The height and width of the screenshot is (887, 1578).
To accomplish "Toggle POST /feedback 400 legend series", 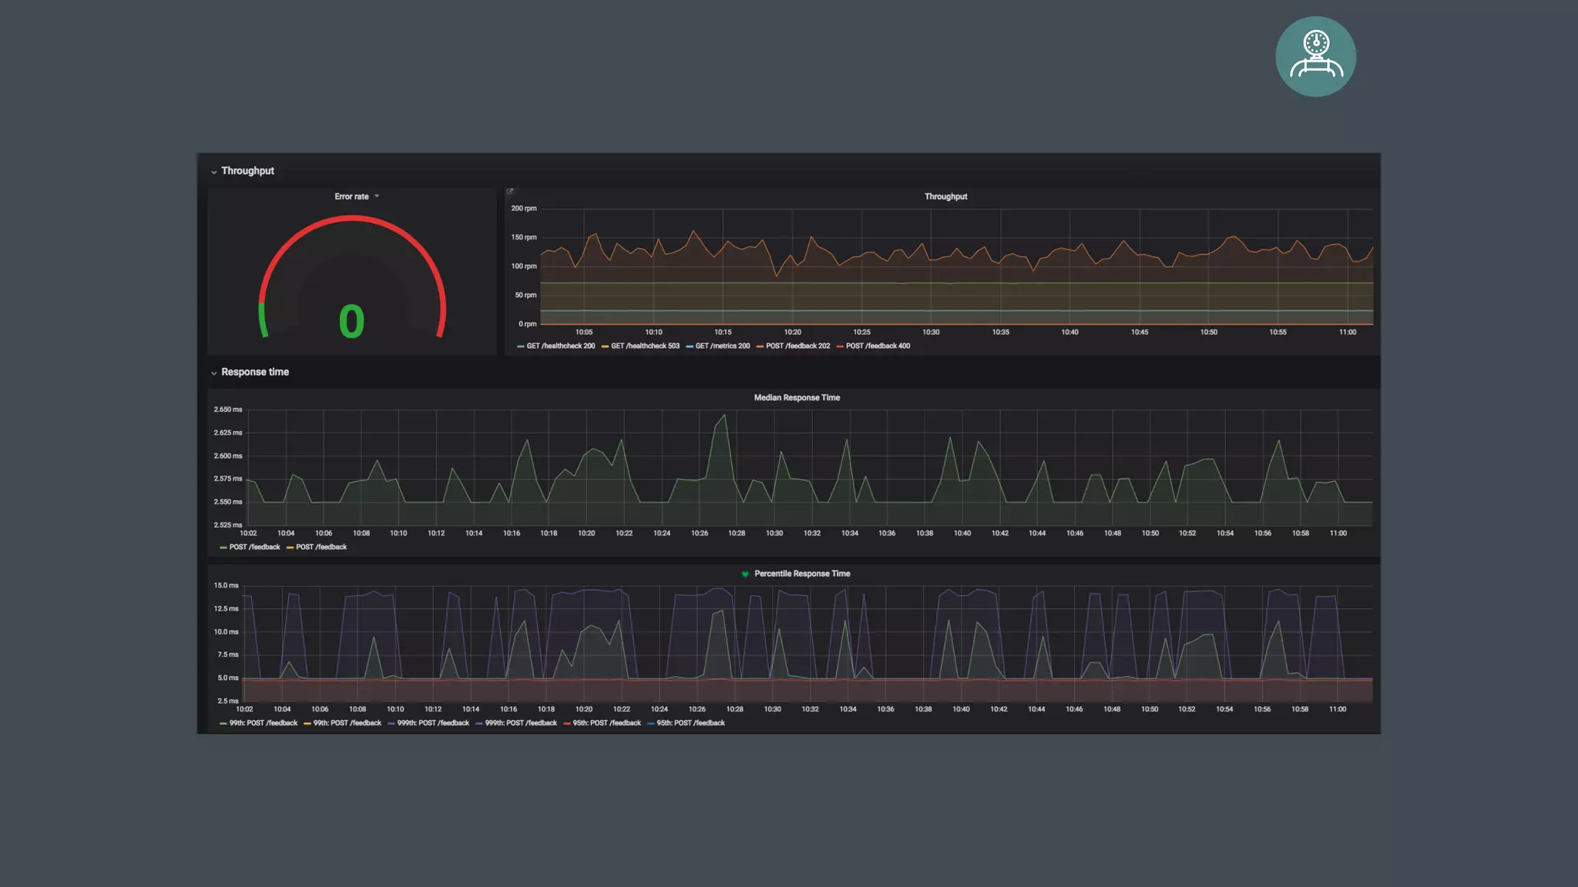I will click(878, 346).
